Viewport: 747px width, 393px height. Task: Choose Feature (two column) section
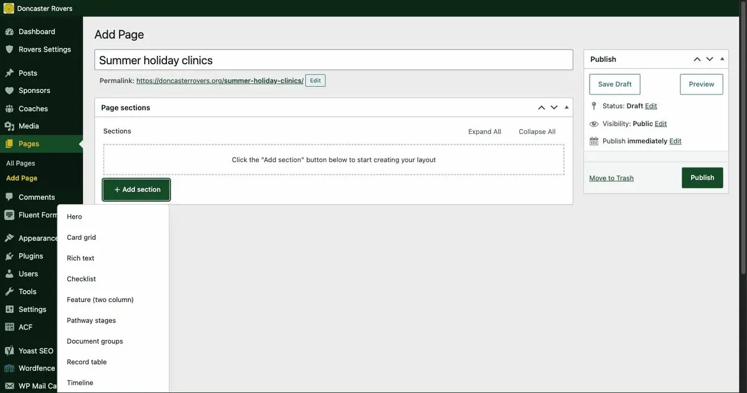coord(113,300)
